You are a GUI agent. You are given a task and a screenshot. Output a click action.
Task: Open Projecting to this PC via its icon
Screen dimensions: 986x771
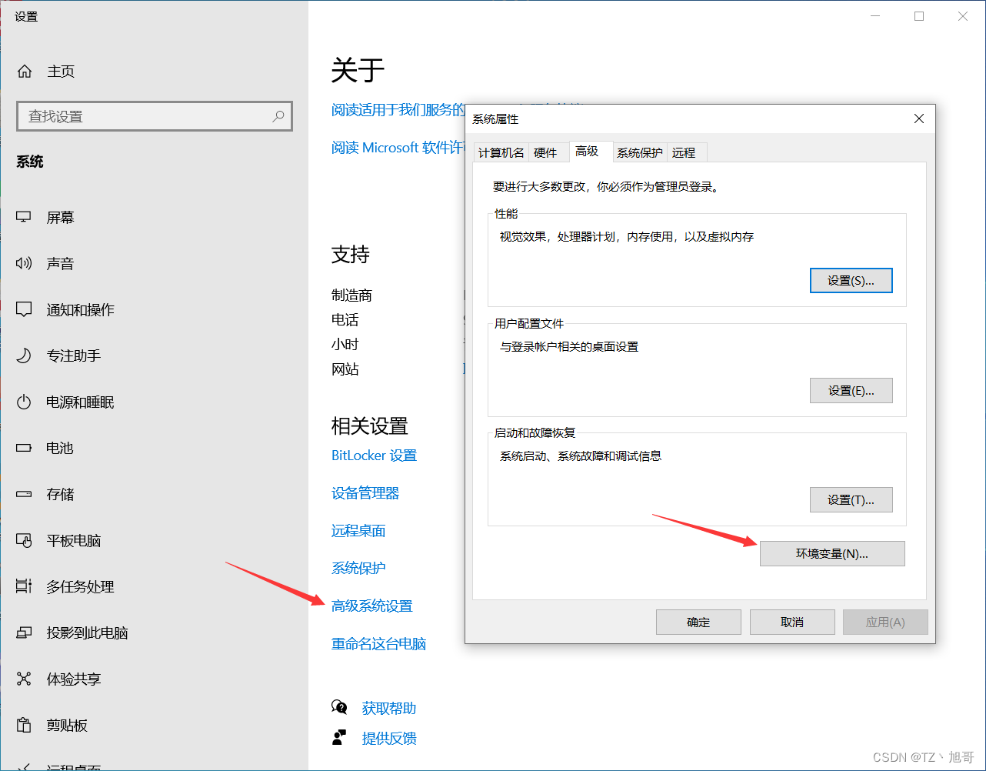point(24,633)
